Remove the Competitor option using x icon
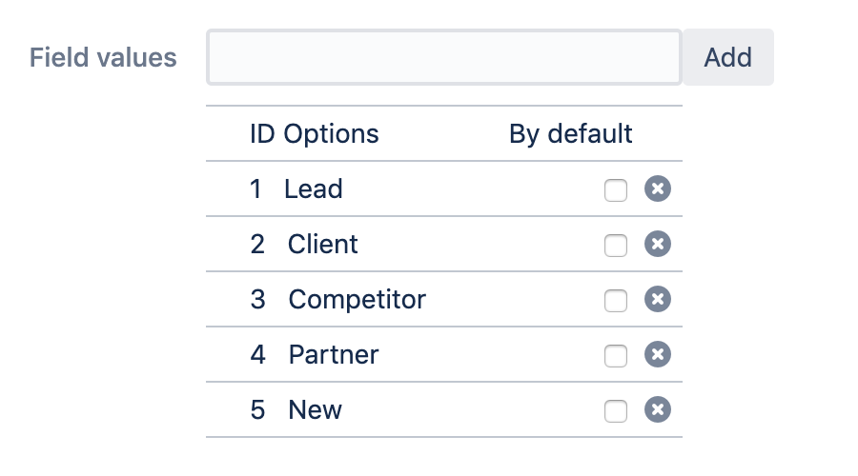This screenshot has width=858, height=476. pyautogui.click(x=658, y=300)
